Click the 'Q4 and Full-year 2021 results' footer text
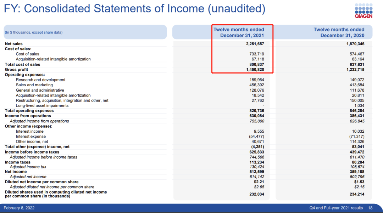The height and width of the screenshot is (213, 383). (x=335, y=208)
